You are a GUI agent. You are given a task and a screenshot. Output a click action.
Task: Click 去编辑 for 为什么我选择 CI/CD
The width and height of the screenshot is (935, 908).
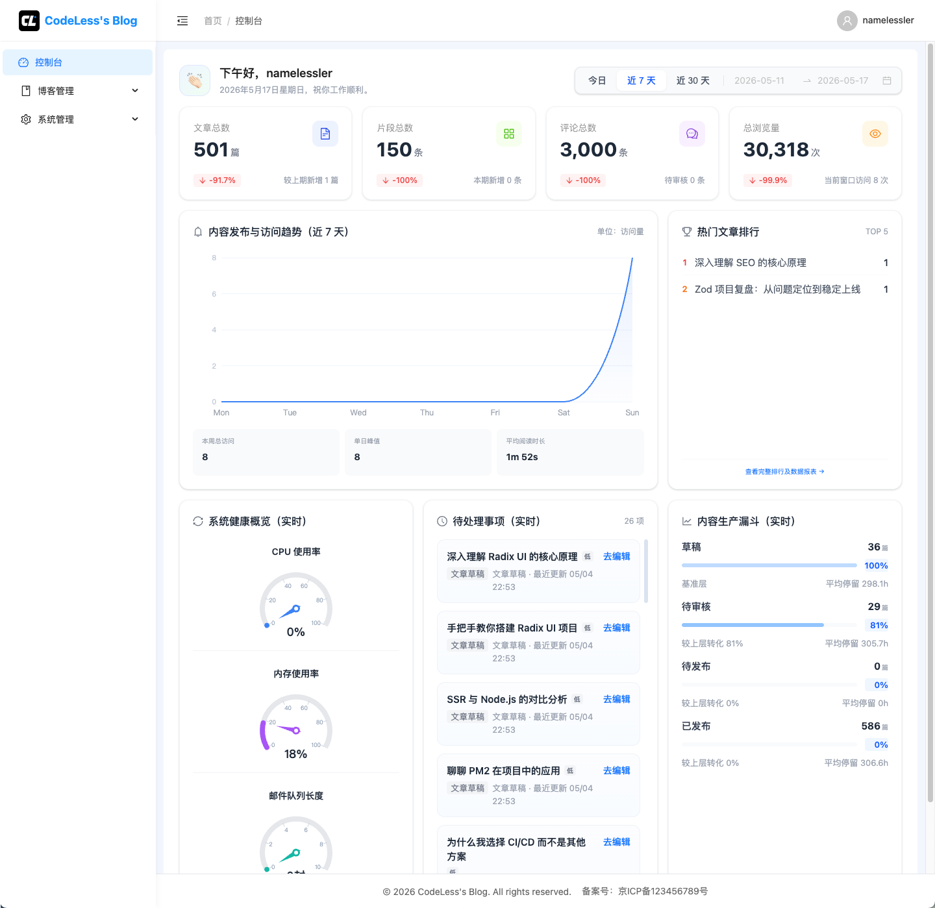click(x=617, y=842)
